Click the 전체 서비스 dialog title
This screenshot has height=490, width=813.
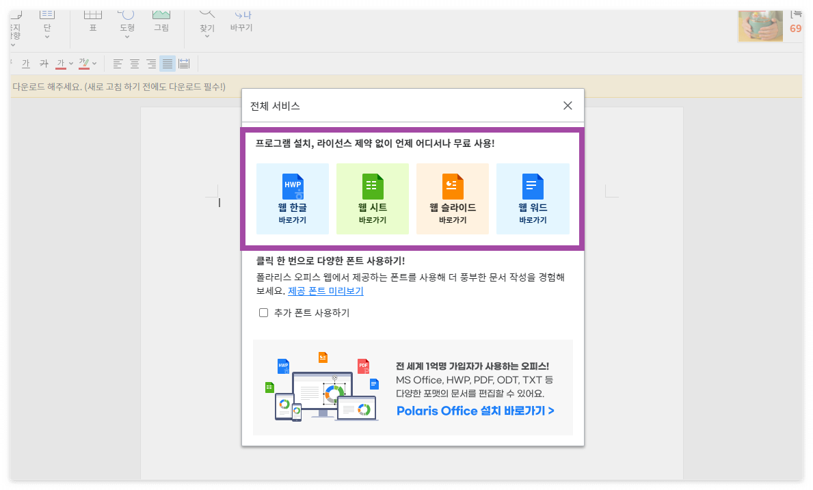click(275, 106)
